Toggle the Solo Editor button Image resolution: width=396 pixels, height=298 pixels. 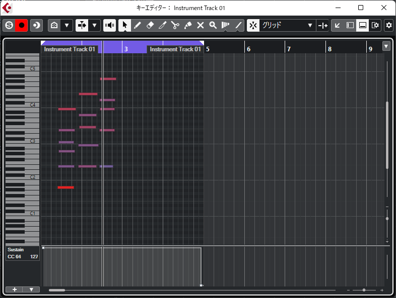(9, 25)
